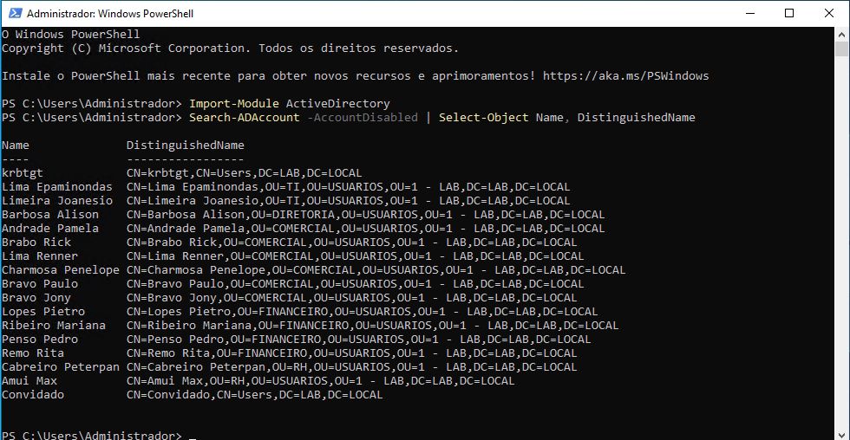This screenshot has height=440, width=850.
Task: Click the https://aka.ms/PSWindows URL text
Action: 625,75
